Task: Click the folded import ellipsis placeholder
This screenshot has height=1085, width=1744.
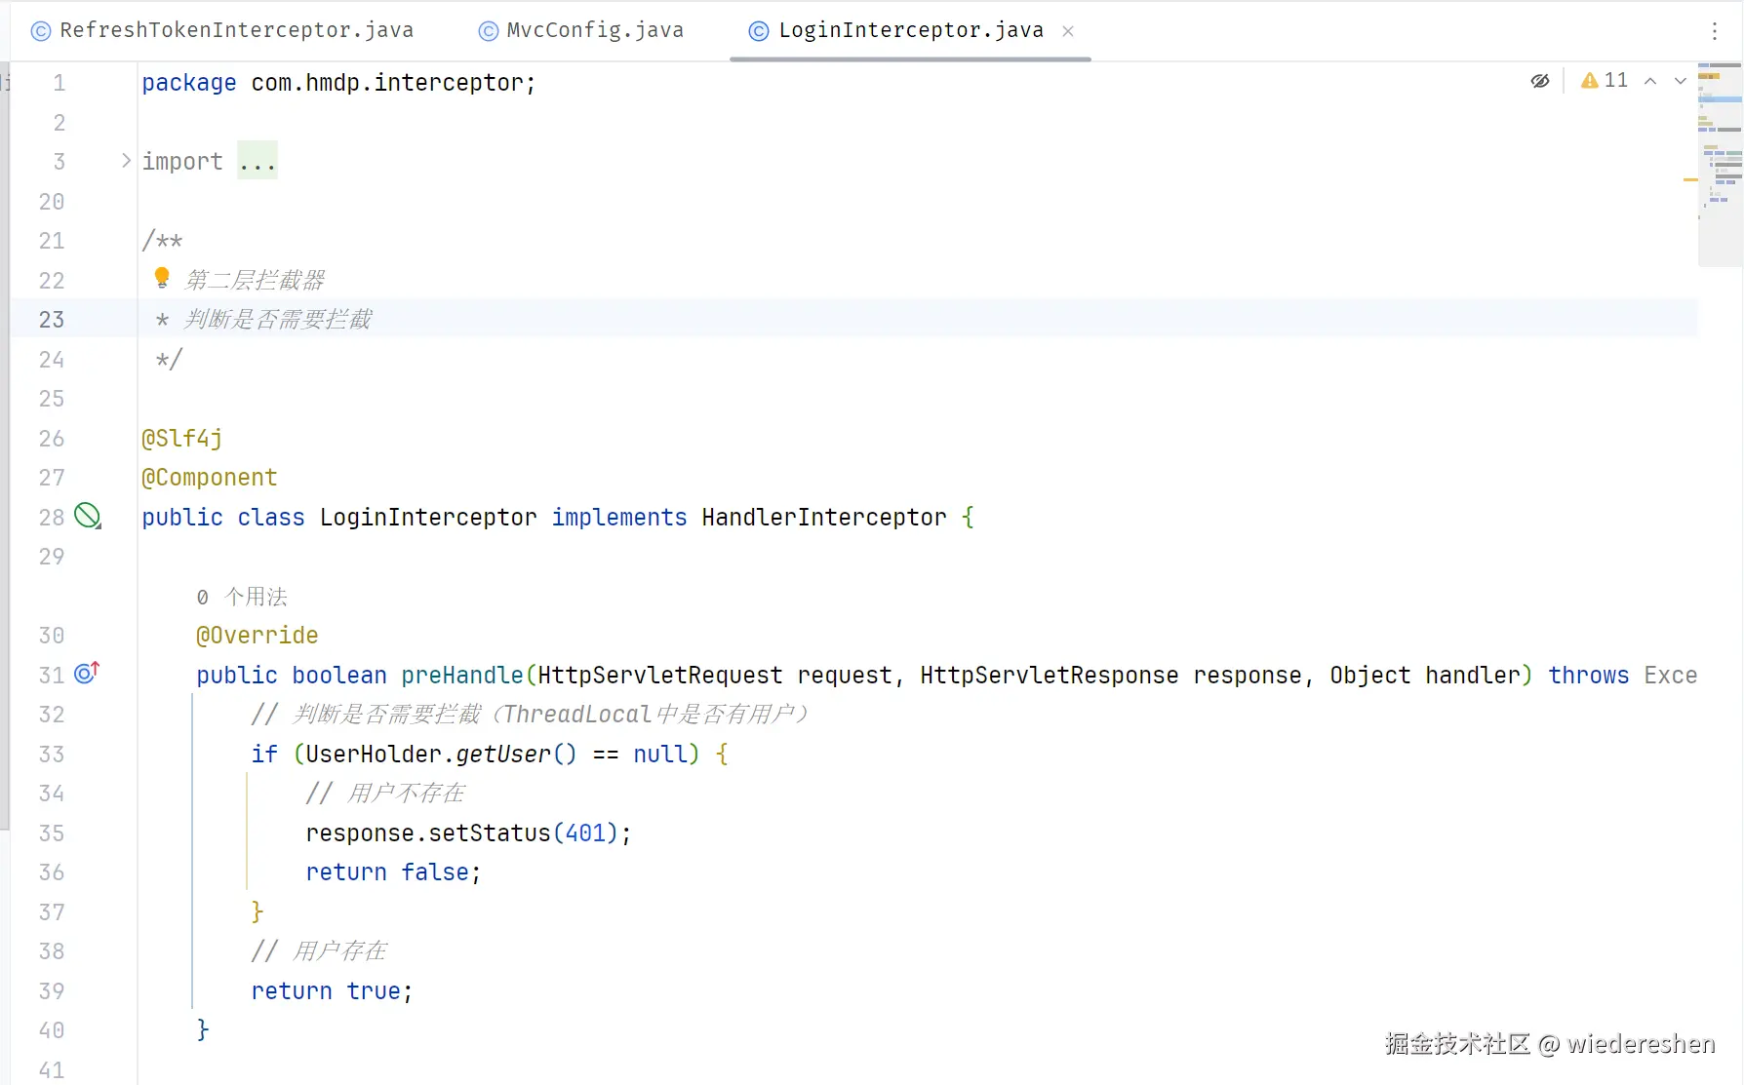Action: tap(258, 161)
